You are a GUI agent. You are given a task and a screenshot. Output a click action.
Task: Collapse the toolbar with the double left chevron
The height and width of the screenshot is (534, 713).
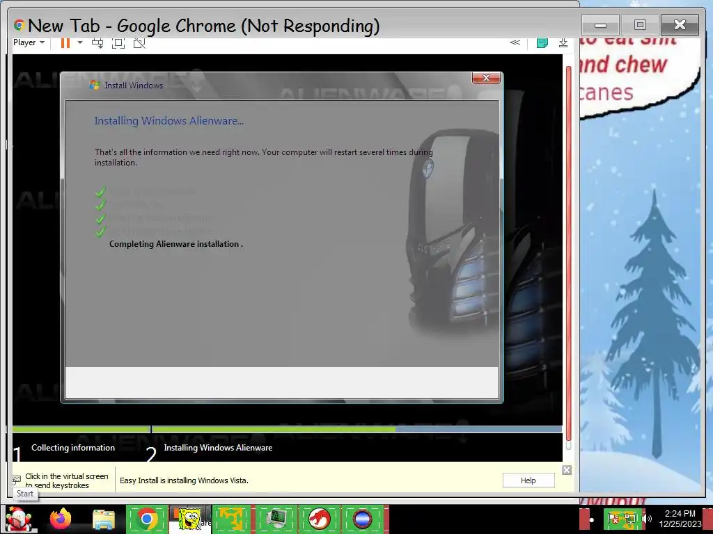tap(515, 42)
